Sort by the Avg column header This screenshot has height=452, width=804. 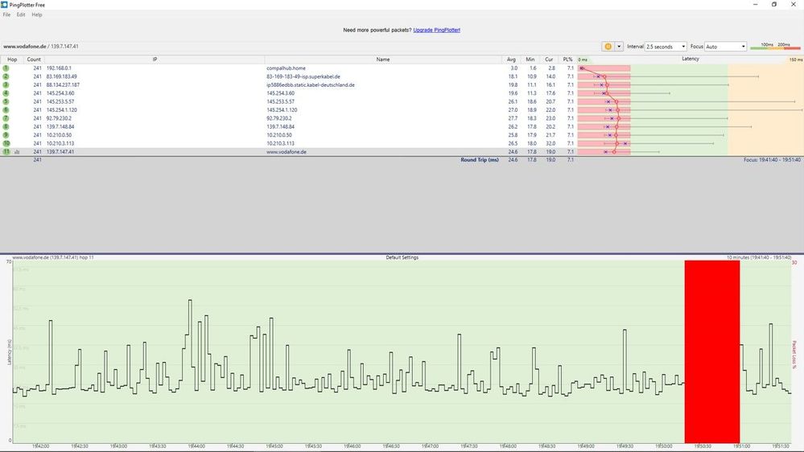coord(511,60)
